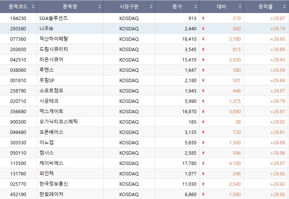Screen dimensions: 289x199
Task: Select stock name 케이씨에스
Action: tap(51, 163)
